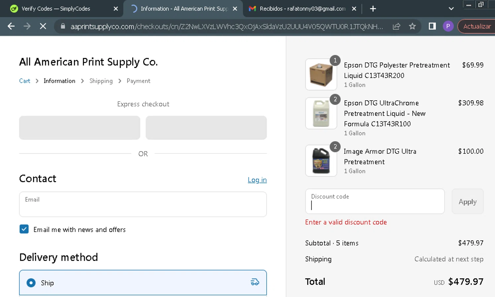The image size is (495, 297).
Task: Click 'Calculated at next step' shipping text
Action: 449,259
